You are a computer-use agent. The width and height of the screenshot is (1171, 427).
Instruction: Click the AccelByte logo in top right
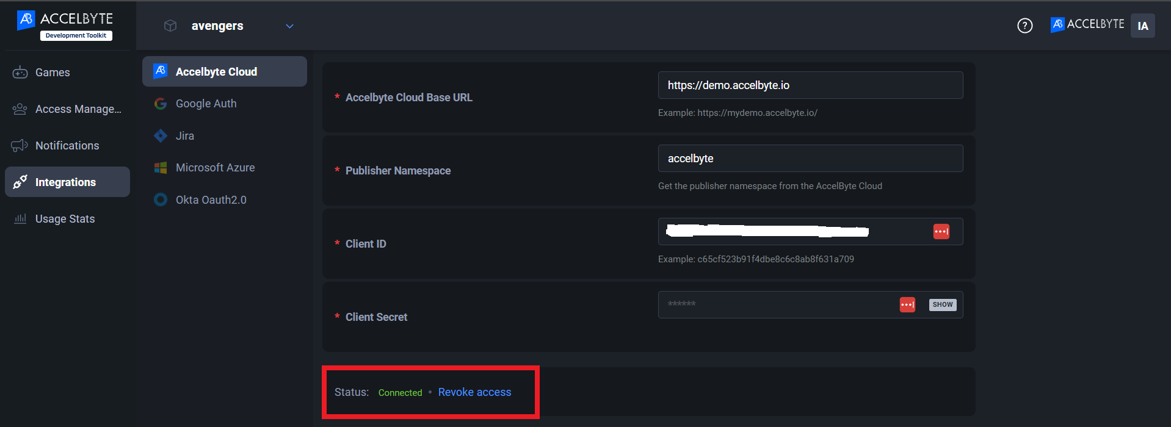1087,24
